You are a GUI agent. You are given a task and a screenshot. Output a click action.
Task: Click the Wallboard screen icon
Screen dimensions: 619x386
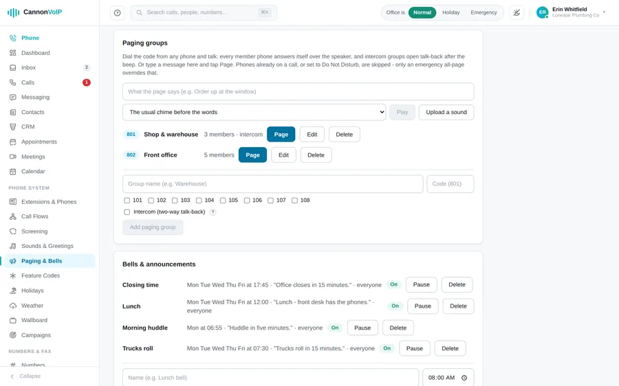click(x=13, y=320)
